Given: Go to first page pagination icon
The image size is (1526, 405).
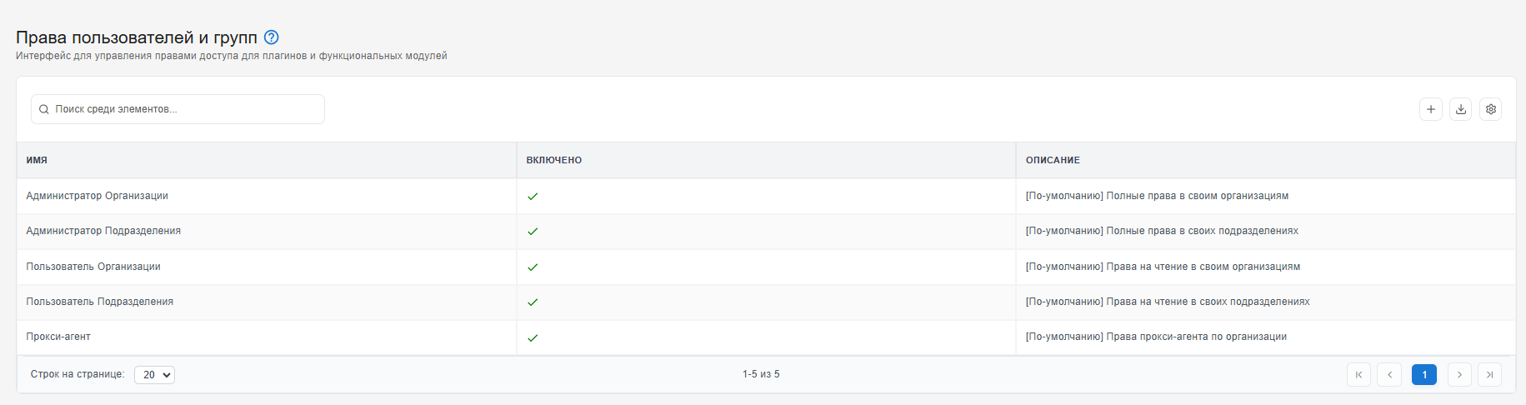Looking at the screenshot, I should click(x=1359, y=375).
